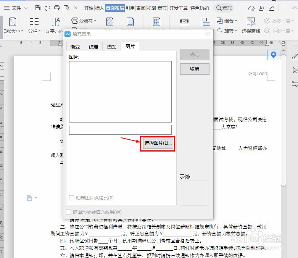Expand the 文件 dropdown arrow
The image size is (298, 258).
tap(26, 8)
